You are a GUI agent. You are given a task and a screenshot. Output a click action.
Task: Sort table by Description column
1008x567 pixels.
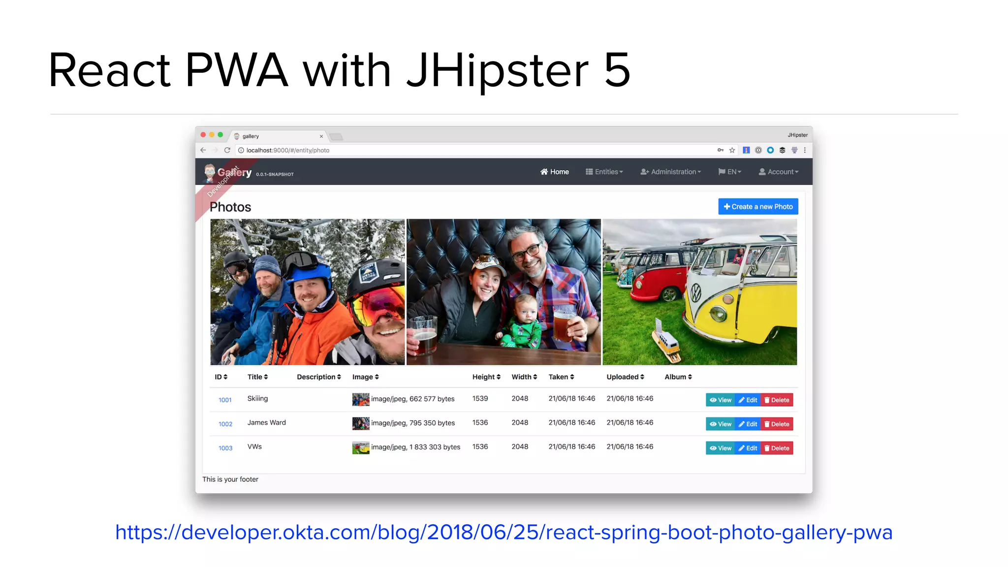coord(319,377)
